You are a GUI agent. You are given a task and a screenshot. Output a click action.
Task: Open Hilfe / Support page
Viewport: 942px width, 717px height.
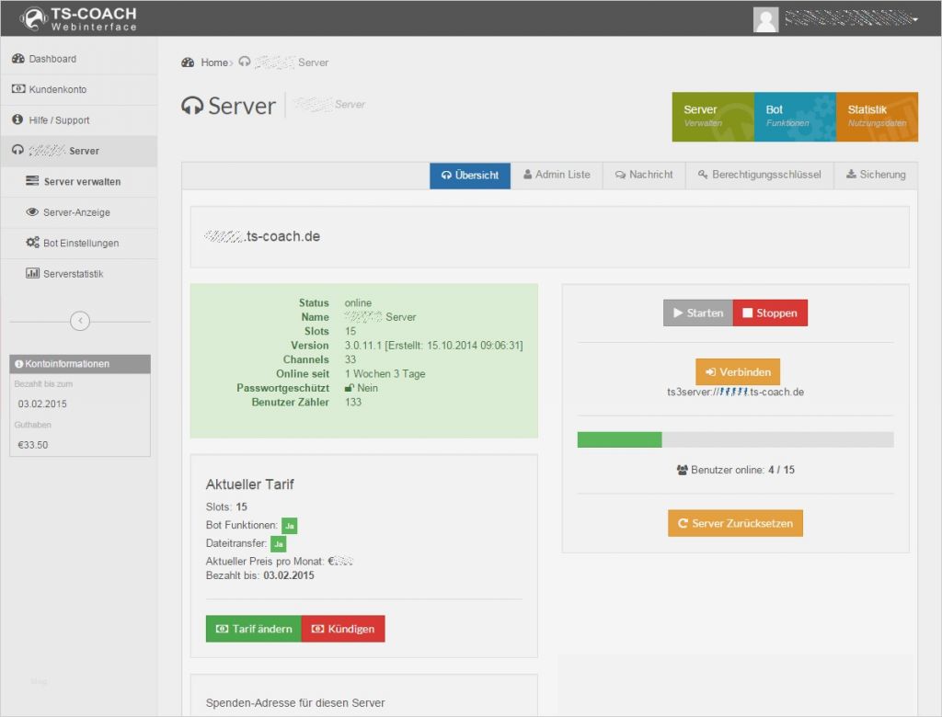tap(59, 119)
